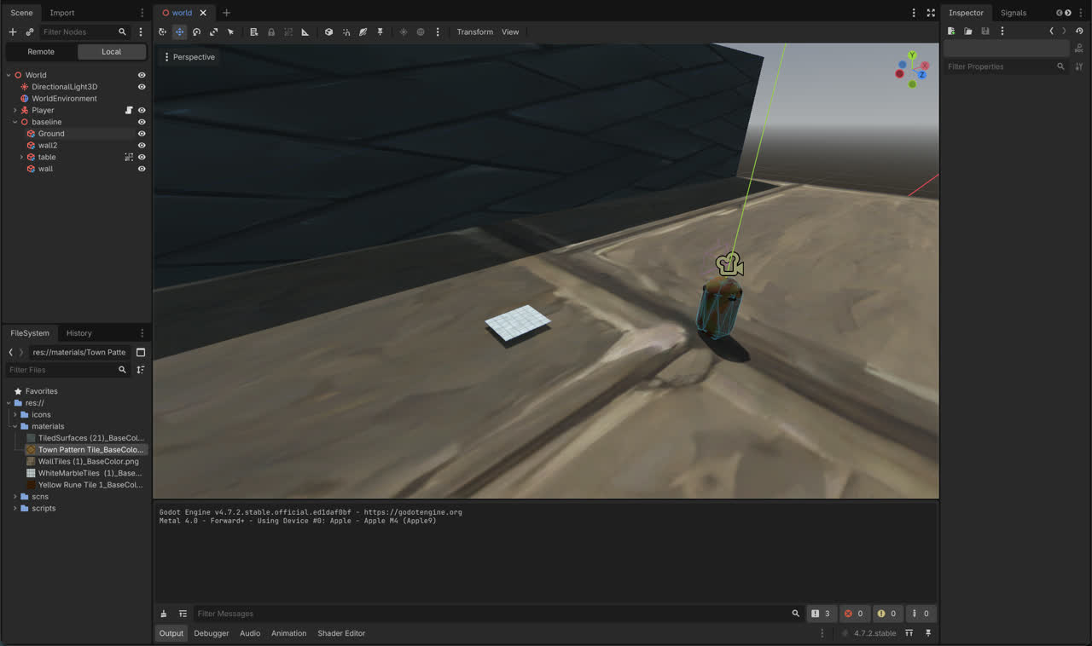The height and width of the screenshot is (646, 1092).
Task: Open the Transform menu
Action: coord(474,32)
